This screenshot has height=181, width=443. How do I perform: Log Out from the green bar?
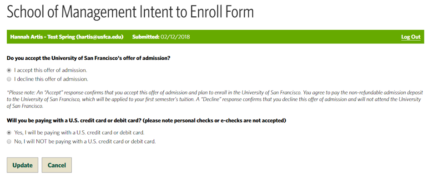tap(410, 37)
